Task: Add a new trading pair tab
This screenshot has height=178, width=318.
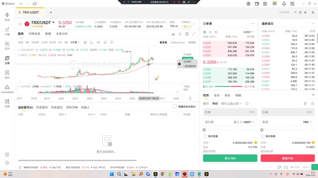Action: tap(51, 12)
